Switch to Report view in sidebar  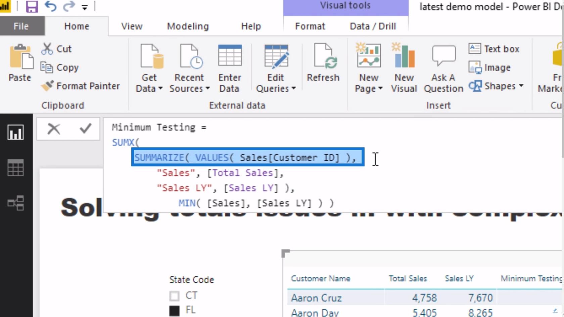point(15,133)
